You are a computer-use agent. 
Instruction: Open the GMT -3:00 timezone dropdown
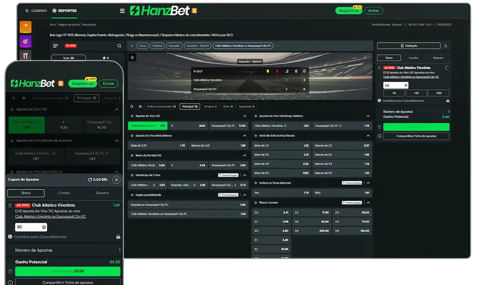pyautogui.click(x=421, y=25)
